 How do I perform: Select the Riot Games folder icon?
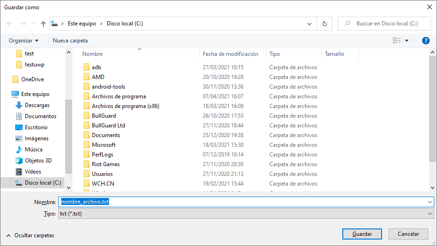point(86,164)
